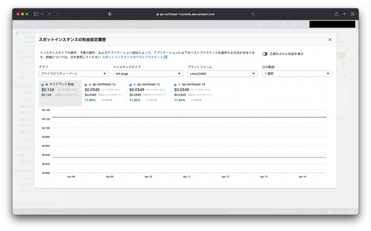
Task: Click the green spot price line in chart
Action: click(189, 157)
